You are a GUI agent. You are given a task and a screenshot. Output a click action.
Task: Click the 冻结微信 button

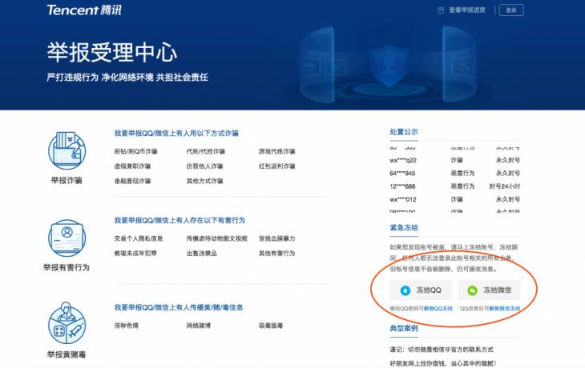pos(490,290)
